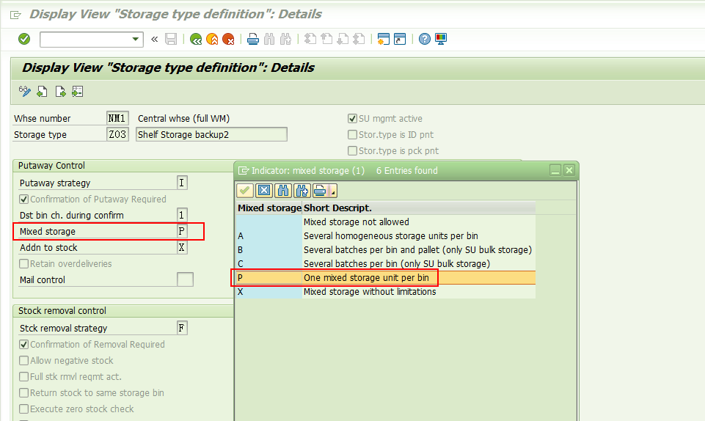The height and width of the screenshot is (421, 705).
Task: Toggle the Stor.type is pck pnt checkbox
Action: (352, 151)
